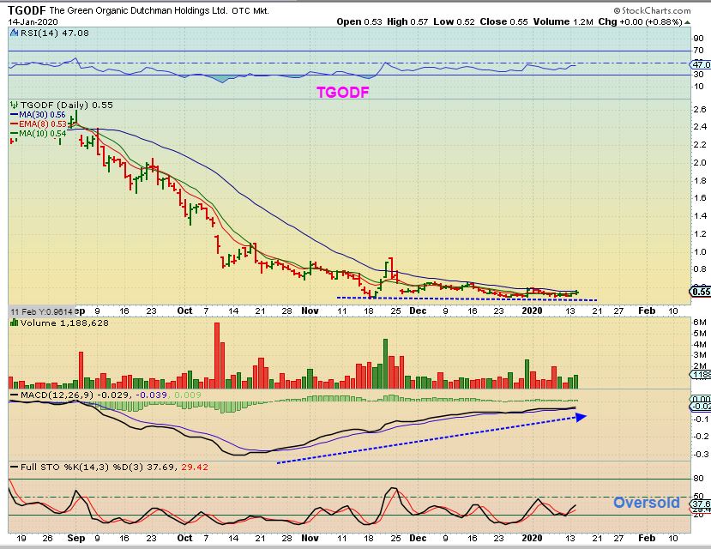
Task: Click the candlestick icon beside TGODF (Daily)
Action: 14,105
